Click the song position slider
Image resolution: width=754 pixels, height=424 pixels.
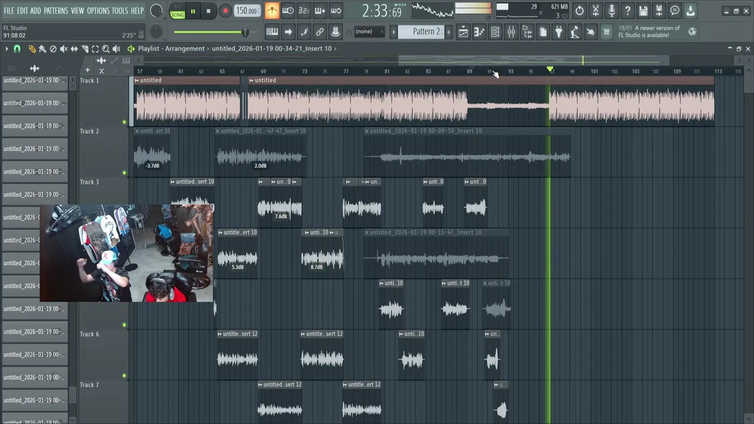tap(212, 32)
